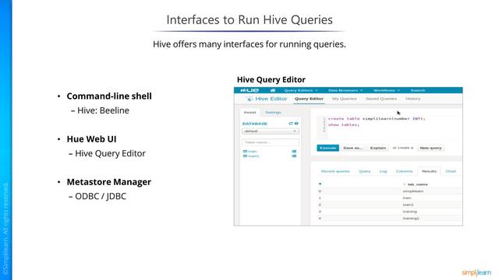Click the preview icon beside the train table
The height and width of the screenshot is (280, 499).
294,152
